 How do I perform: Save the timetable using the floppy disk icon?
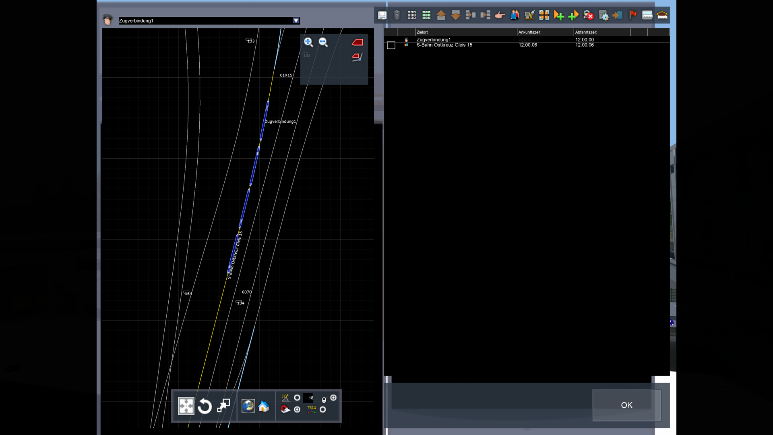point(382,15)
